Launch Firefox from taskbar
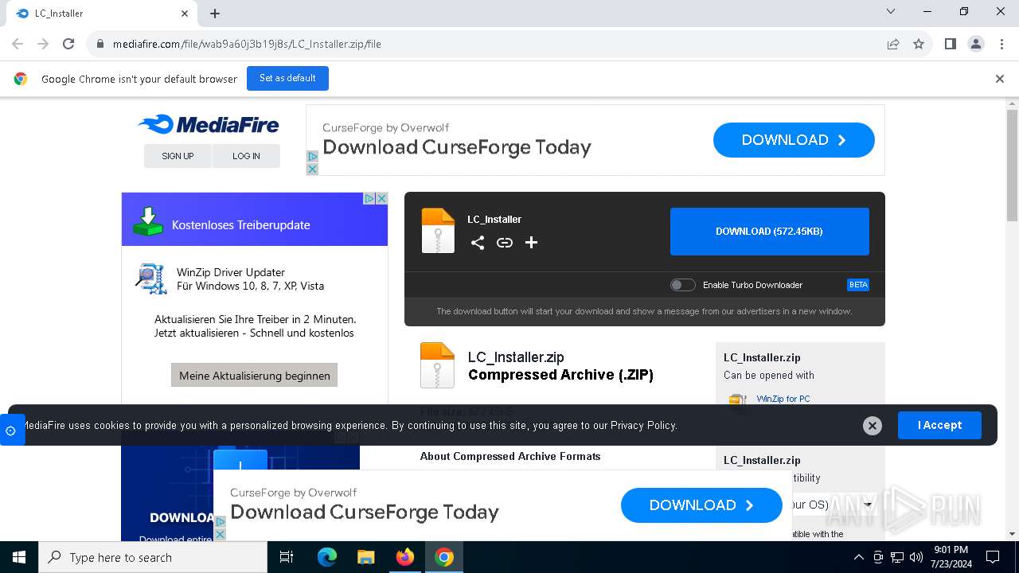 click(405, 557)
